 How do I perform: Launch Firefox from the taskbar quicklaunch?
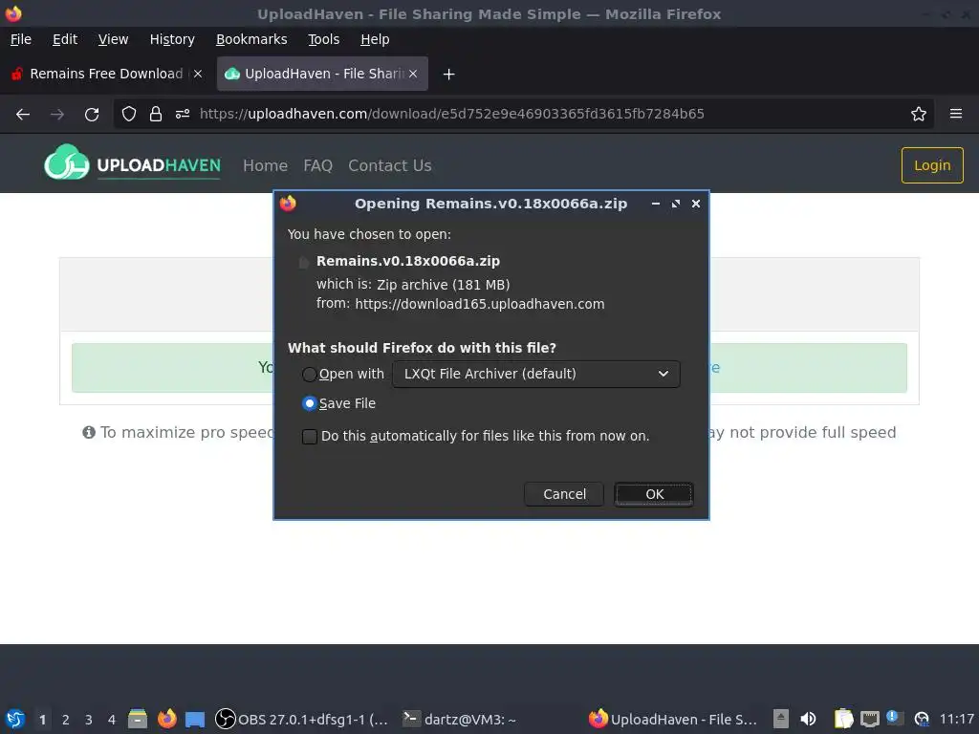[166, 719]
